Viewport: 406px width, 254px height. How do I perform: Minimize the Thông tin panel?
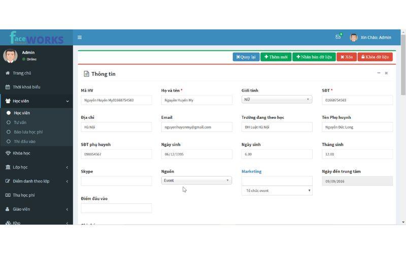379,73
